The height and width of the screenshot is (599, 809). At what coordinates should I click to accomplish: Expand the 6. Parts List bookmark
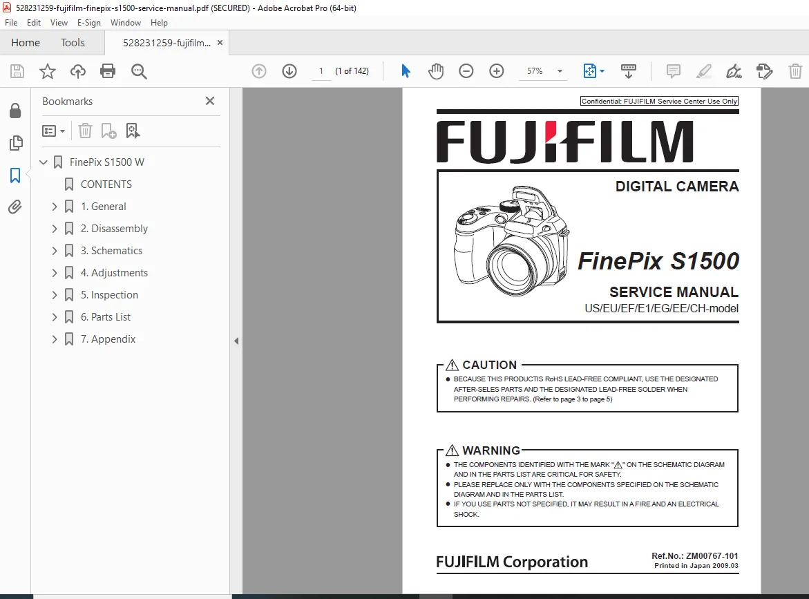coord(55,317)
